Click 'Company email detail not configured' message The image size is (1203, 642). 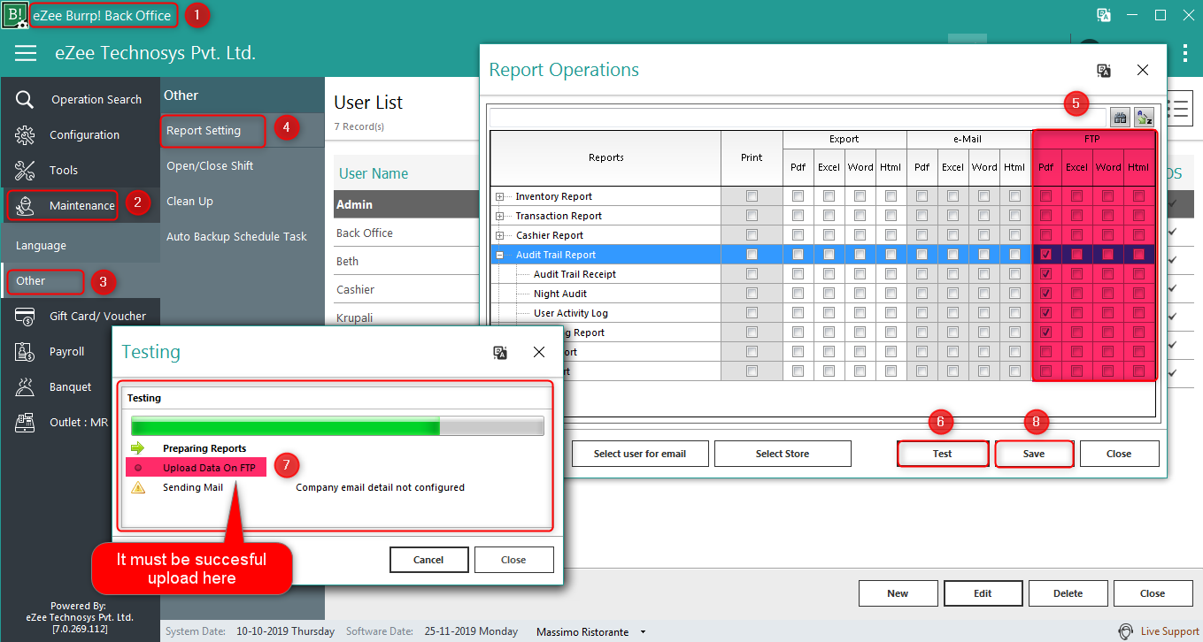coord(380,487)
